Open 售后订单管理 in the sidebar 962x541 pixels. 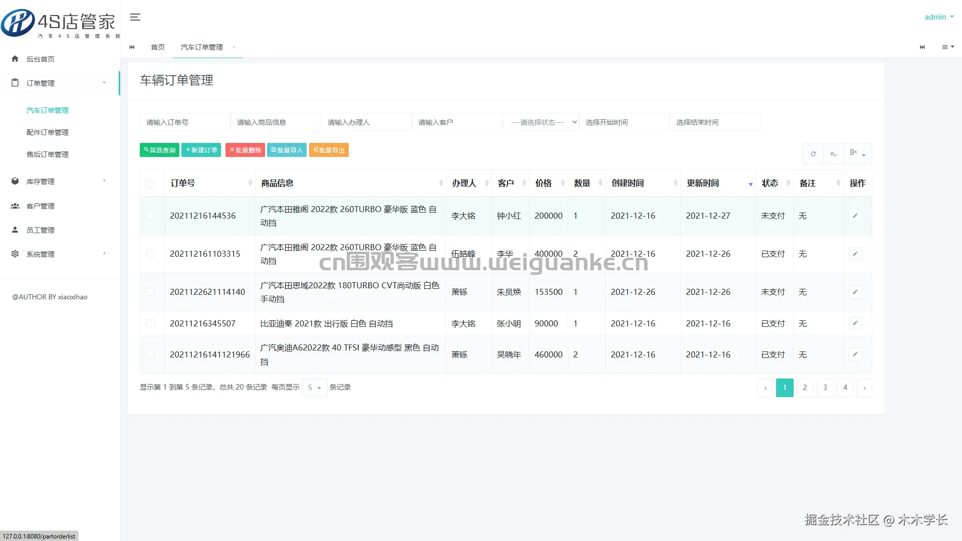(x=48, y=154)
